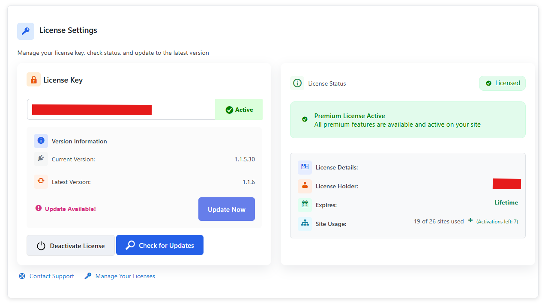Image resolution: width=542 pixels, height=303 pixels.
Task: Click the Expires calendar icon
Action: tap(305, 205)
